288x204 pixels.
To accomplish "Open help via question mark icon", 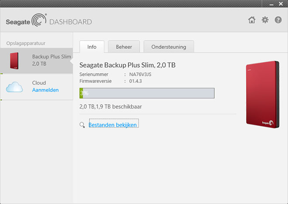I will [278, 20].
